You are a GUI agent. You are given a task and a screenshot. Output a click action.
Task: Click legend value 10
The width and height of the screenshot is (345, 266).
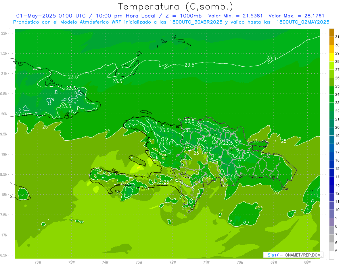[337, 210]
